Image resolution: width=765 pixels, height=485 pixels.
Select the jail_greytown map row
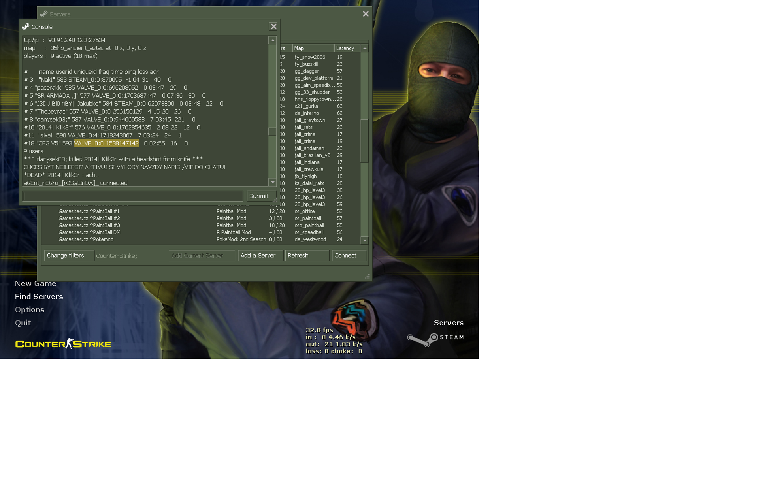point(319,120)
